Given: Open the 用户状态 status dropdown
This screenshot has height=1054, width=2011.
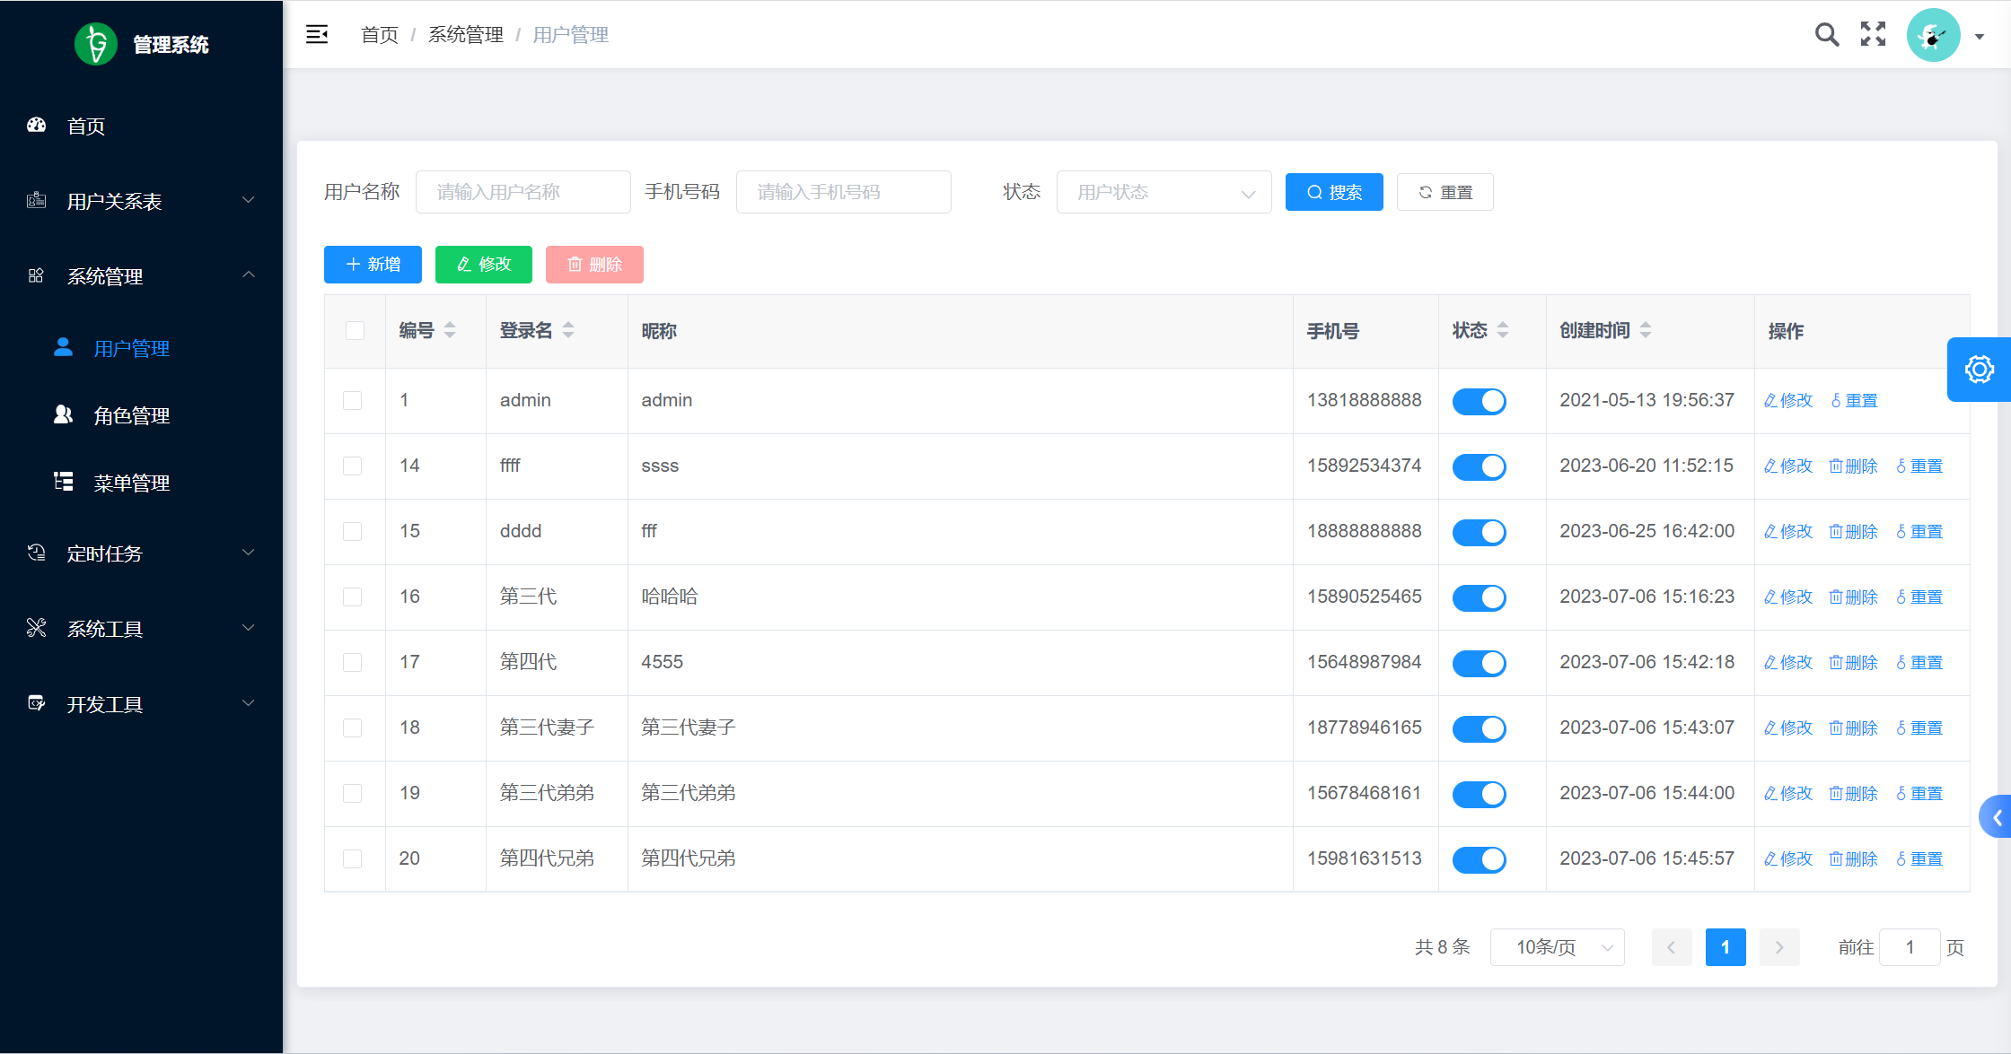Looking at the screenshot, I should tap(1164, 193).
